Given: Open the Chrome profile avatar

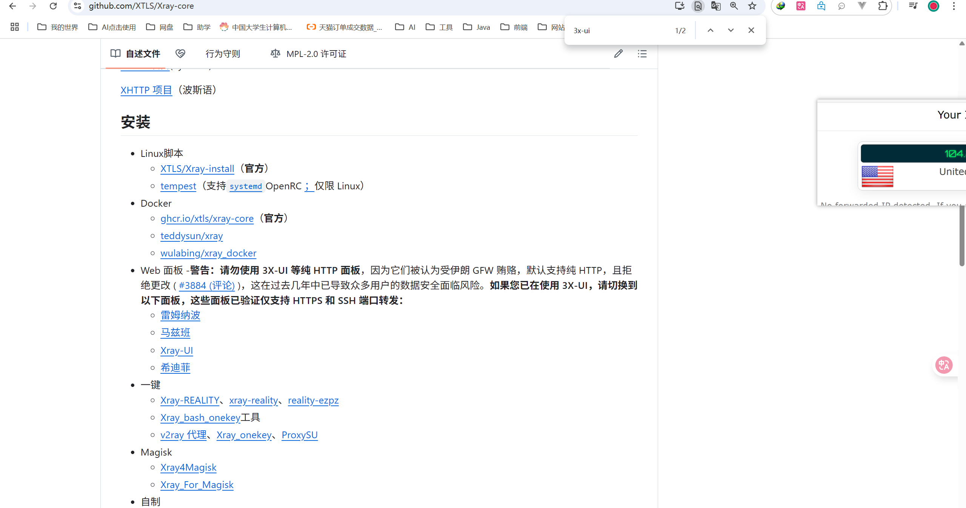Looking at the screenshot, I should pos(934,6).
